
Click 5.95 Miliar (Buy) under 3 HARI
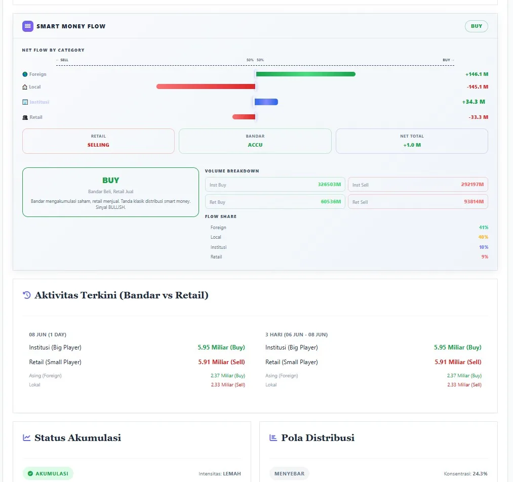point(458,347)
